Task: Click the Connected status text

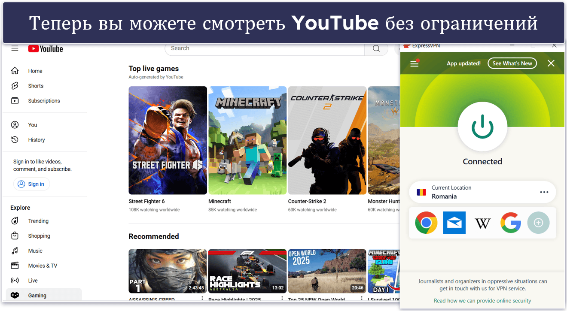Action: coord(482,162)
